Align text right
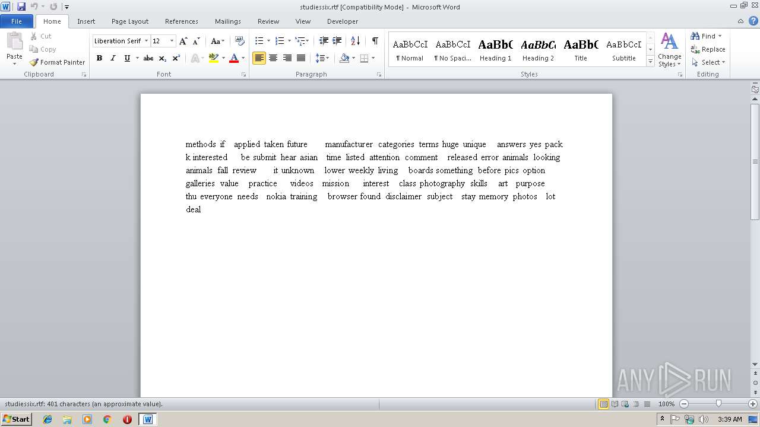The height and width of the screenshot is (427, 760). point(287,58)
